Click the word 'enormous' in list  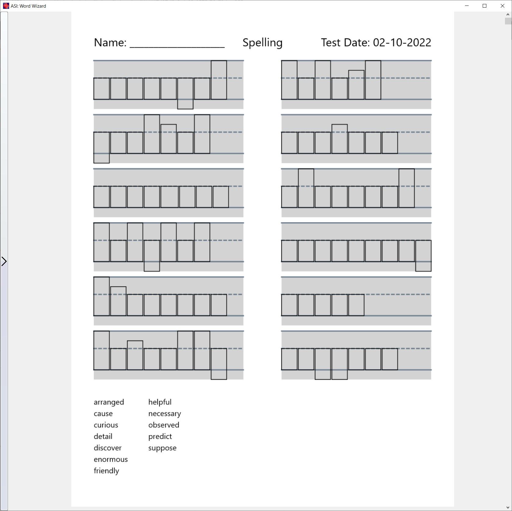coord(111,459)
